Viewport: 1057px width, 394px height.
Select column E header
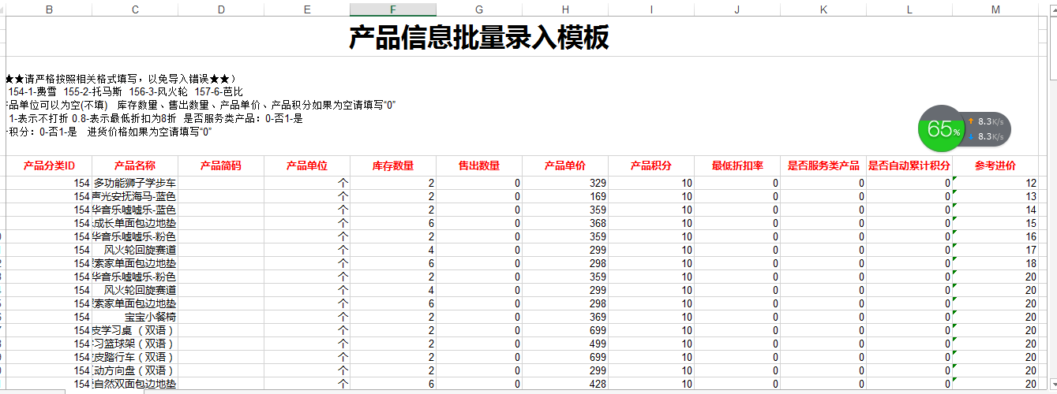point(307,9)
